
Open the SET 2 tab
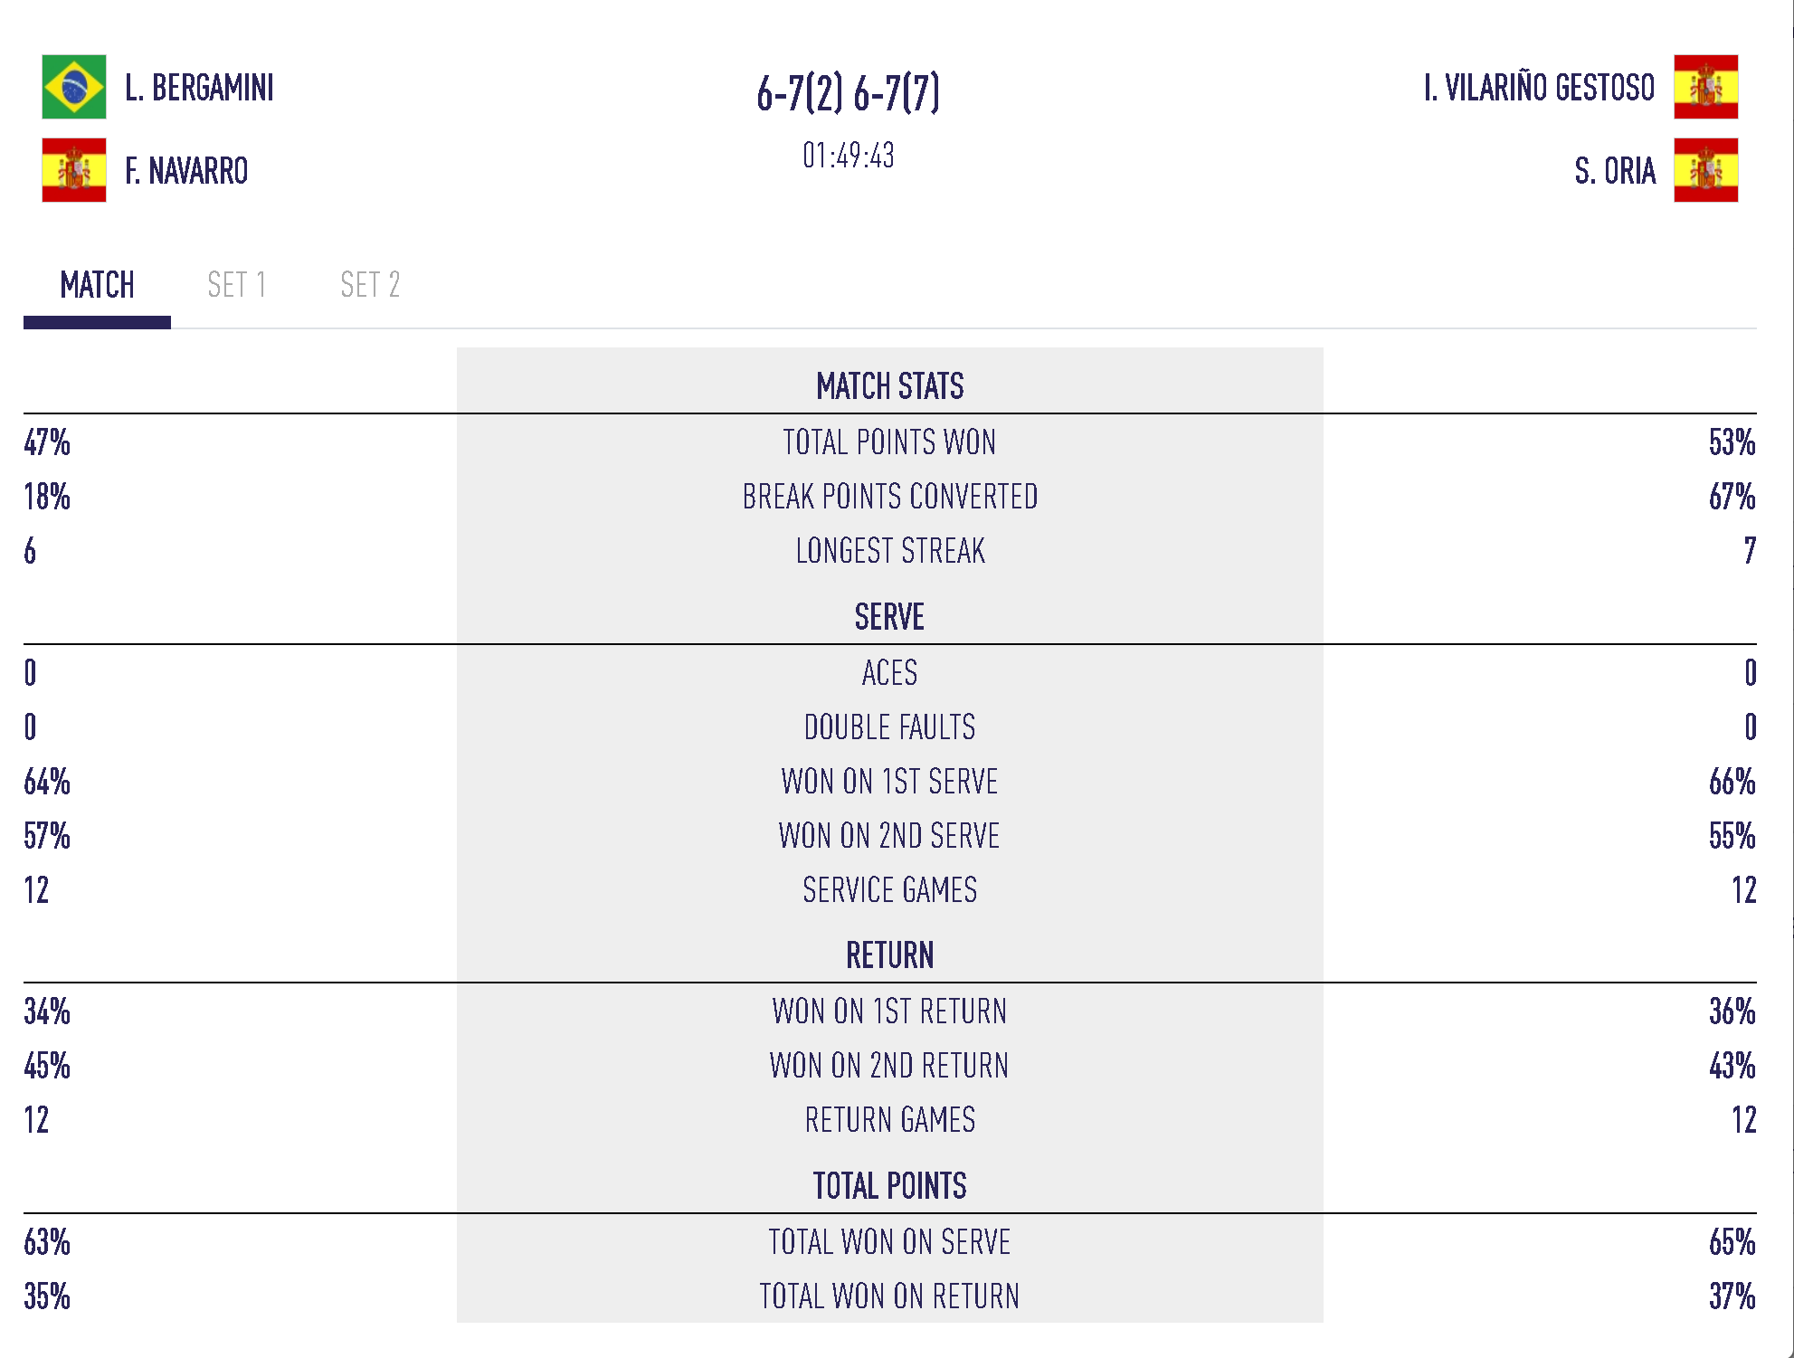[x=369, y=285]
